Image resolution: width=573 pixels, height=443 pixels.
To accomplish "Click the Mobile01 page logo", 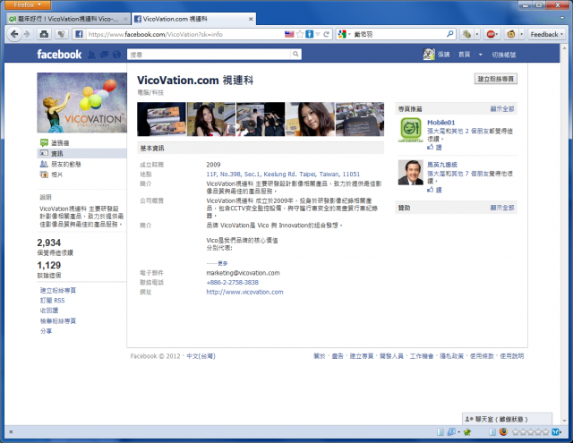I will 410,130.
